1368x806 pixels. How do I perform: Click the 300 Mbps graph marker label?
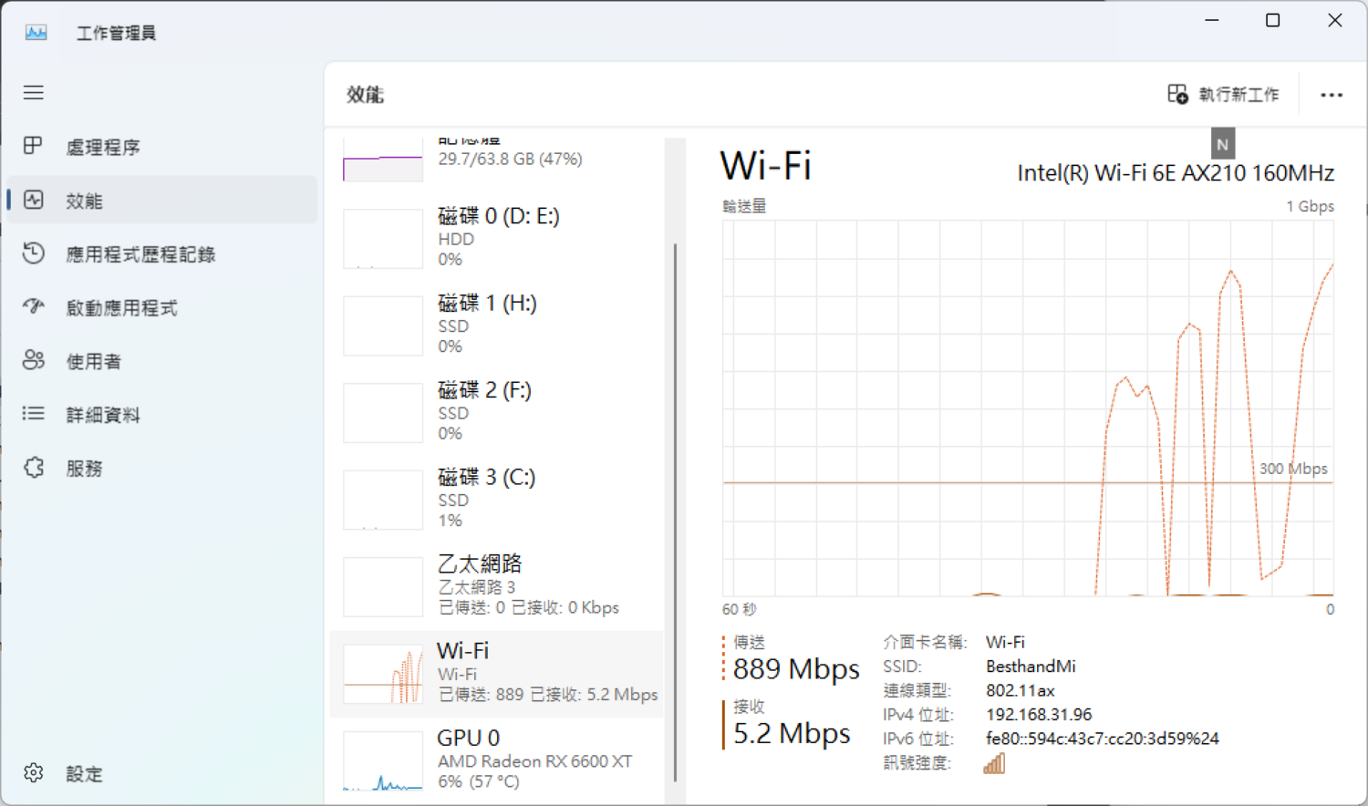[x=1293, y=469]
